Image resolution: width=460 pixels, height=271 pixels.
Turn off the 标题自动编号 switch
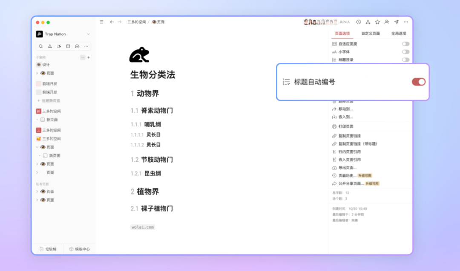pyautogui.click(x=419, y=82)
